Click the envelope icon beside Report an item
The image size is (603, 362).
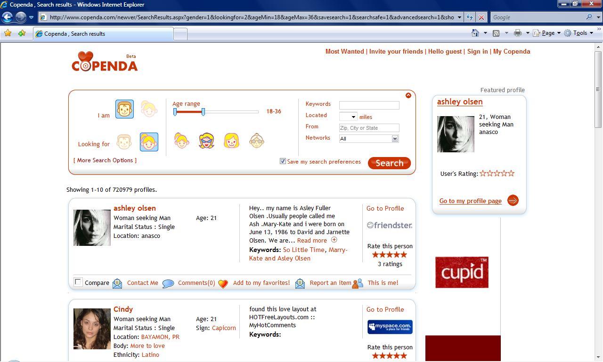300,283
